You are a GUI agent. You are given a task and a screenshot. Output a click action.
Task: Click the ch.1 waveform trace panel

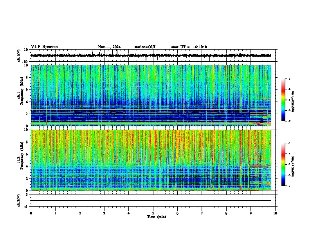pyautogui.click(x=153, y=55)
